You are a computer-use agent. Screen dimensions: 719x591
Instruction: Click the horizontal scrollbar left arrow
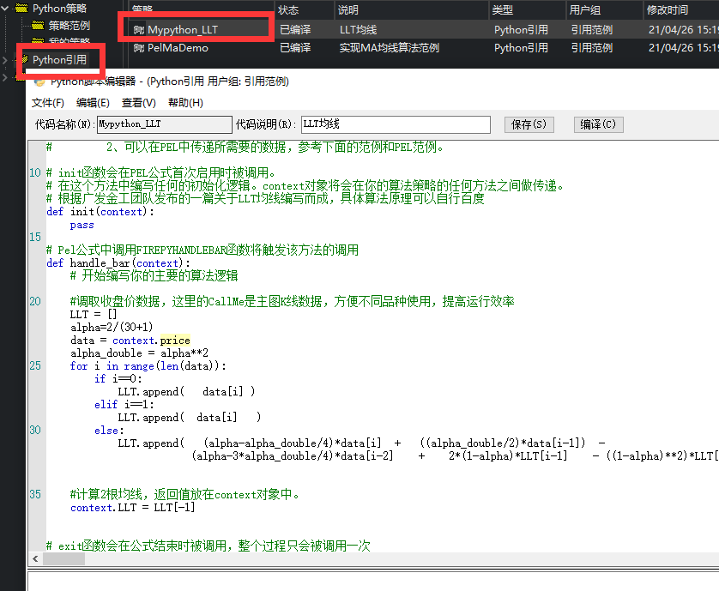click(35, 558)
